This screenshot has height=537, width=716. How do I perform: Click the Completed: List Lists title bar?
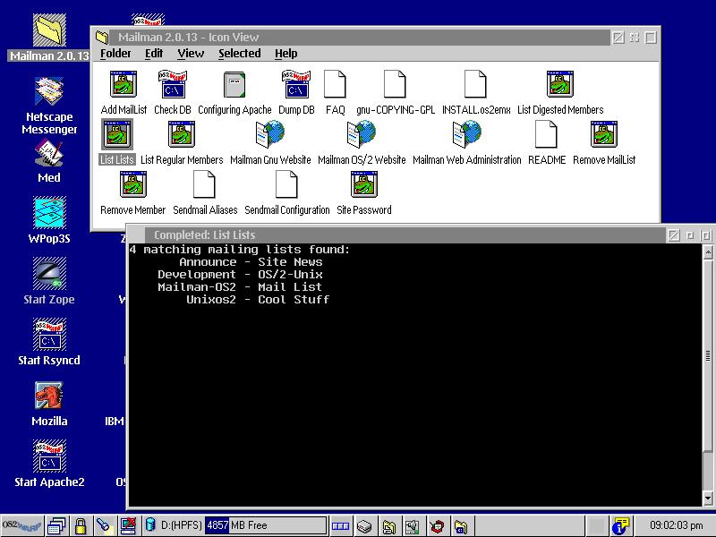(x=405, y=235)
